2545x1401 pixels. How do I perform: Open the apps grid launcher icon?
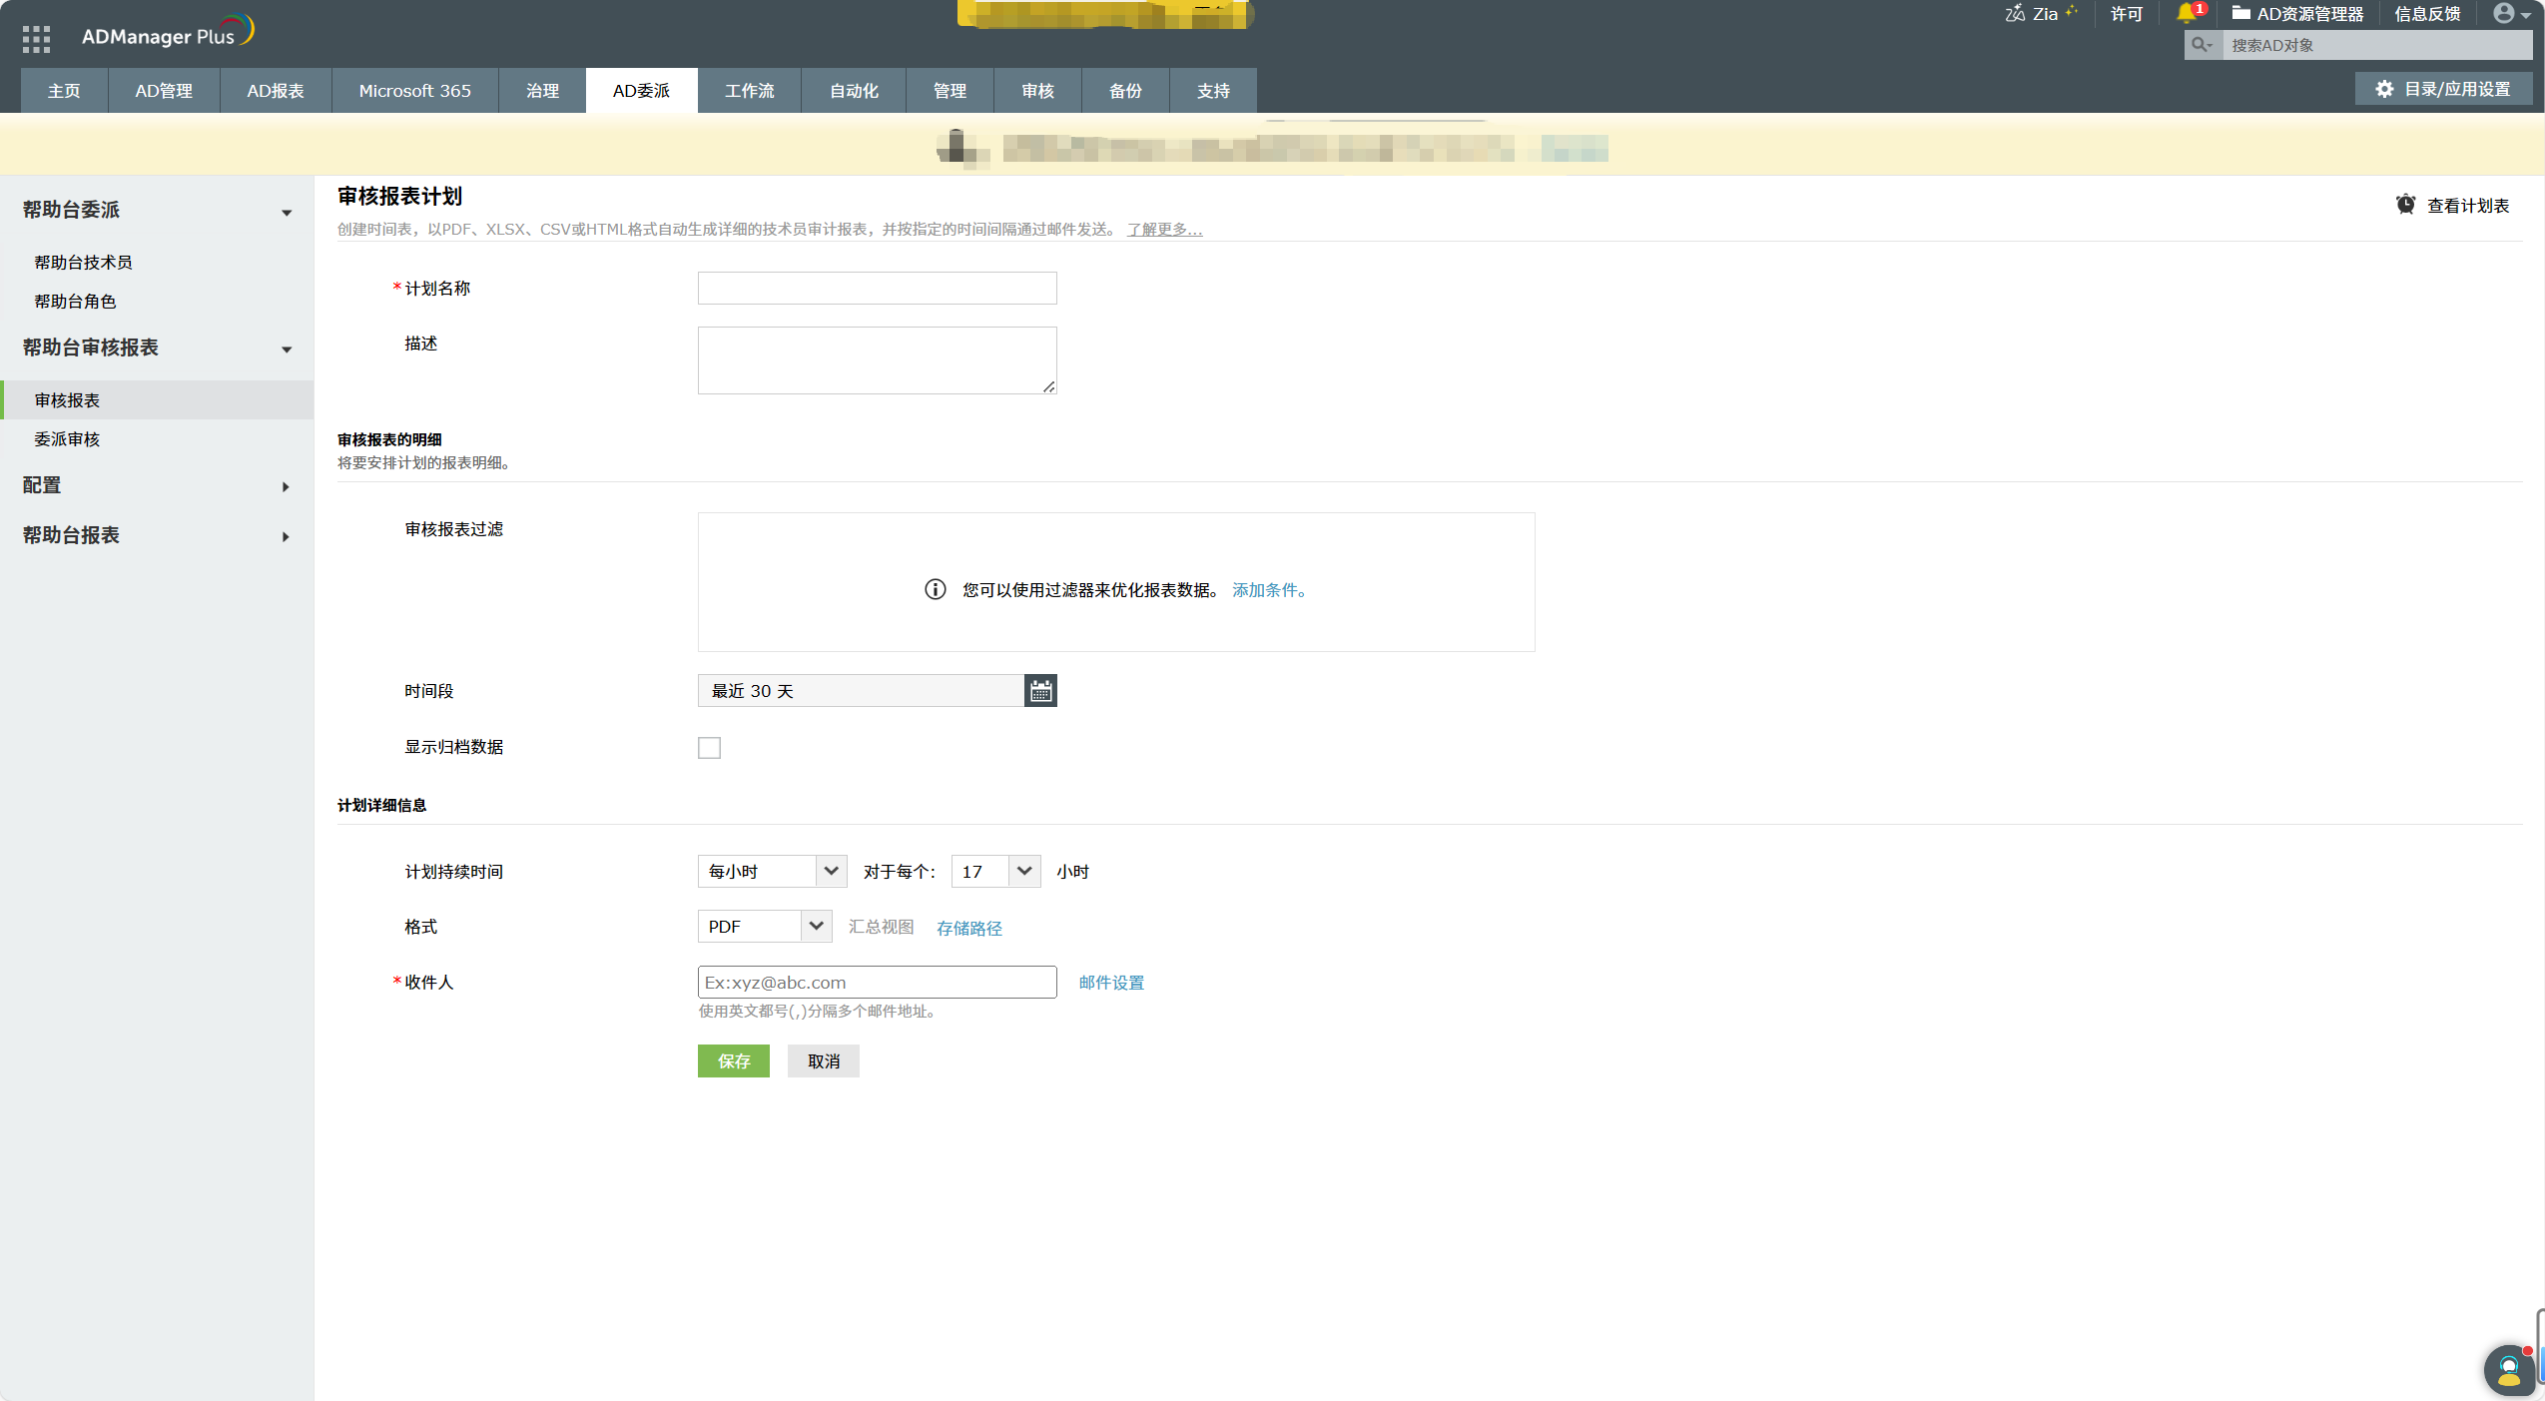pos(36,39)
